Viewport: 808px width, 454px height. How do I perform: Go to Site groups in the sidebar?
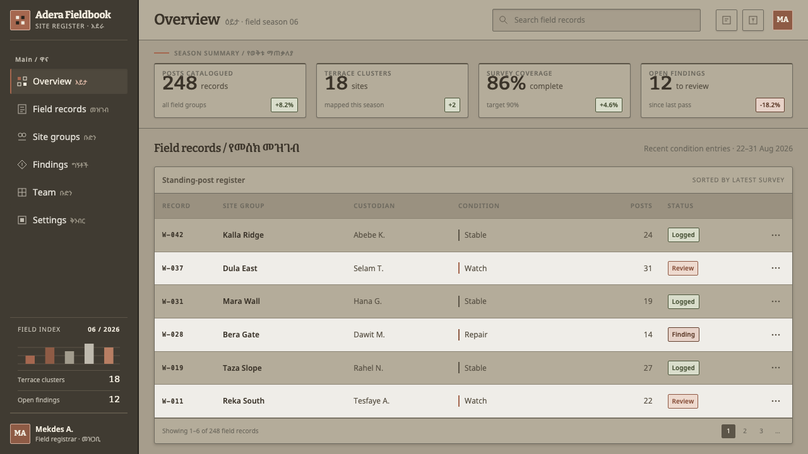point(69,137)
